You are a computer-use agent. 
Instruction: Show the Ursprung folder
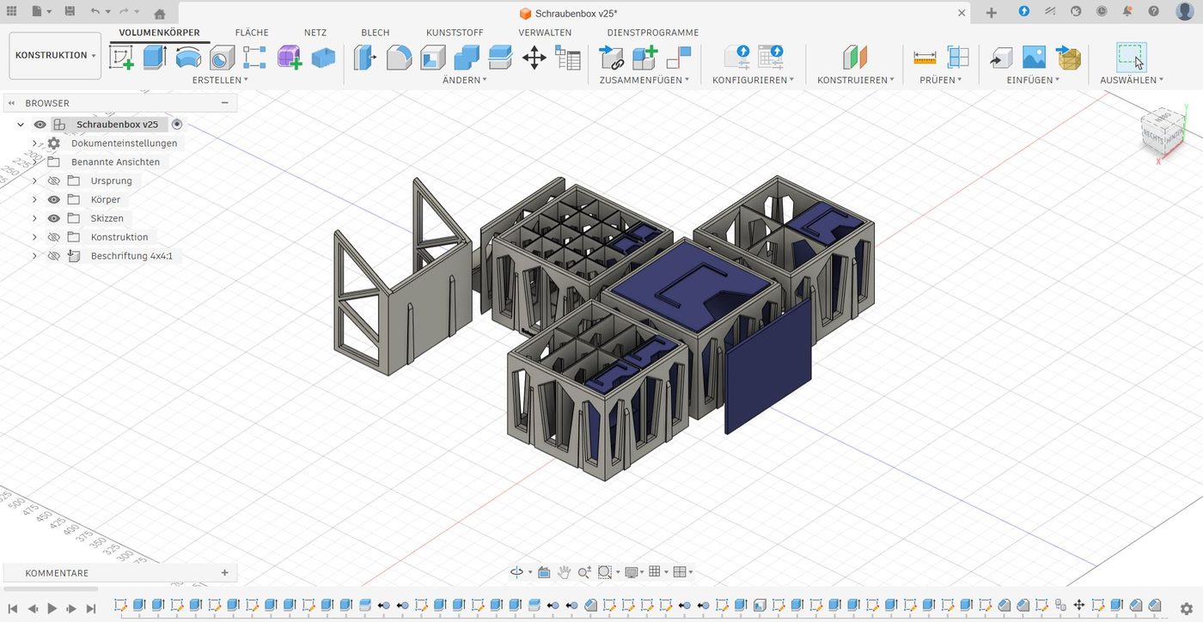(x=53, y=180)
